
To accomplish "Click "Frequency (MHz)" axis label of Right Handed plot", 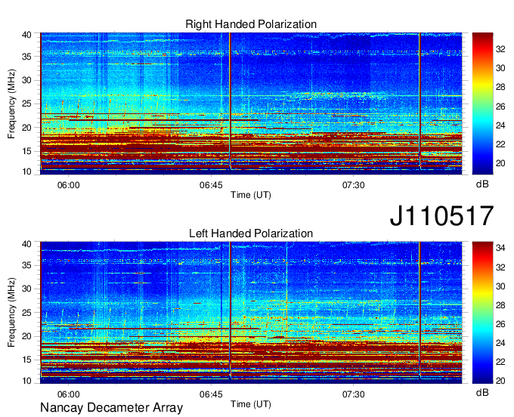I will click(x=11, y=103).
